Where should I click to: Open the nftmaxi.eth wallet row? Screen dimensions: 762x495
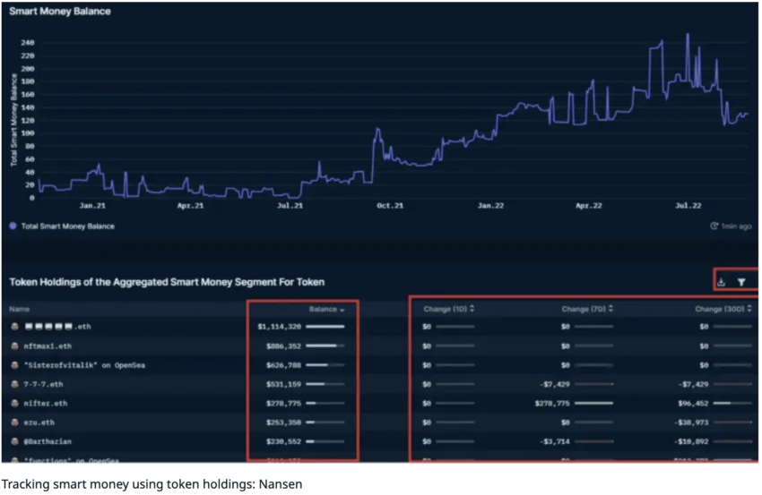48,346
